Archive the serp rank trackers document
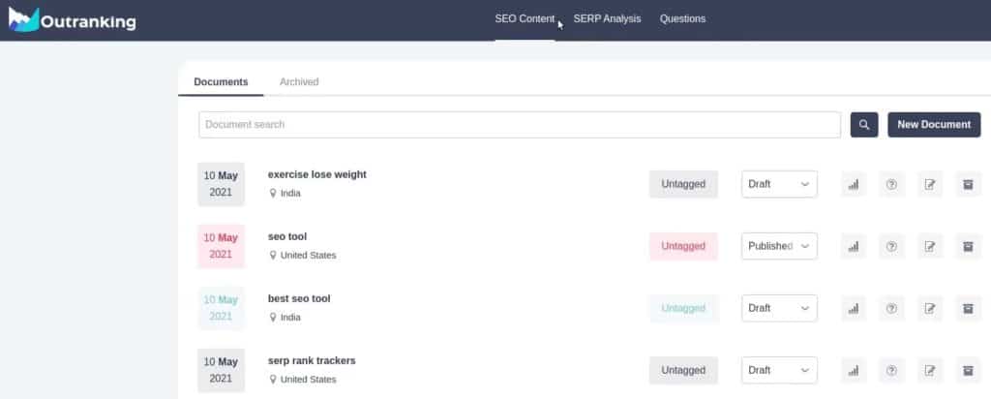This screenshot has height=399, width=991. (968, 370)
